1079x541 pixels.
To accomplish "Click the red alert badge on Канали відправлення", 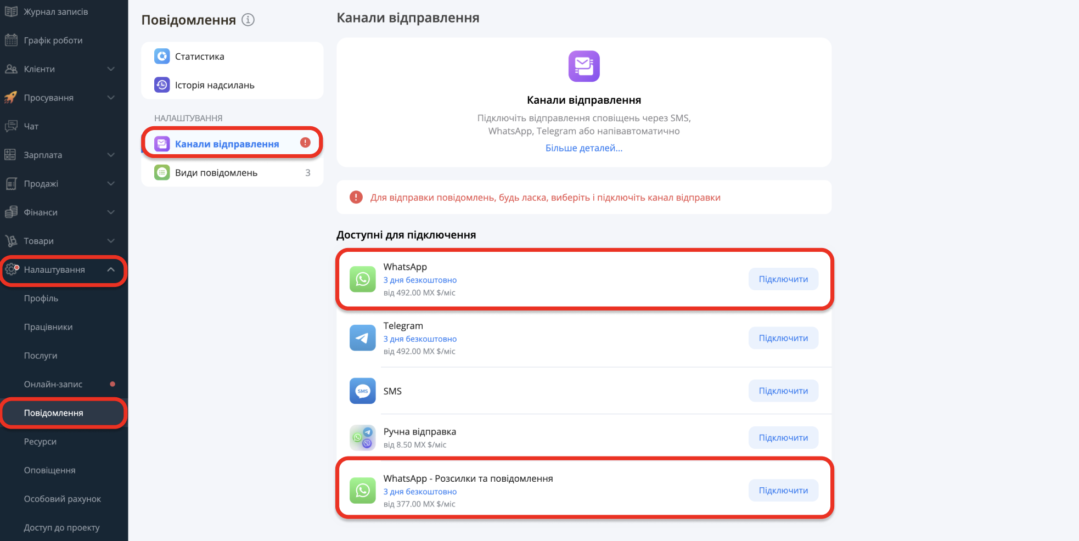I will tap(305, 143).
